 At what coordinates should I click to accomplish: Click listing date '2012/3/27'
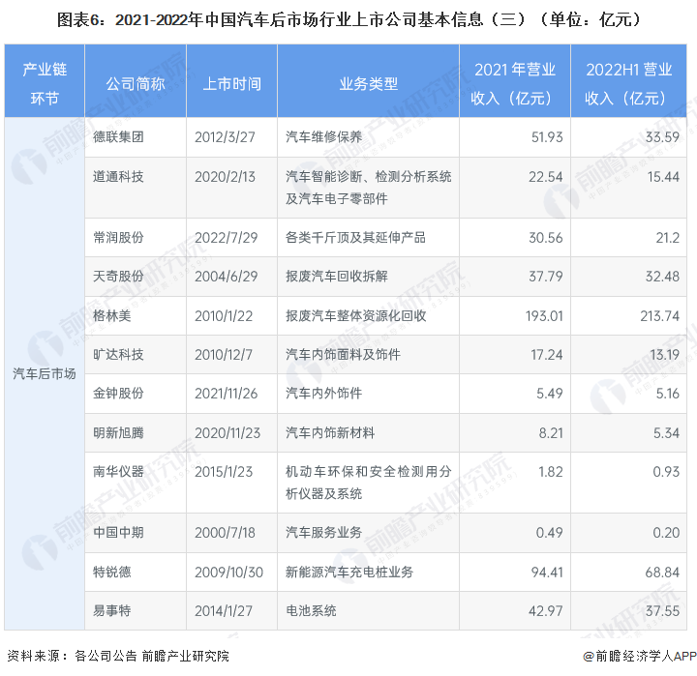(x=225, y=136)
